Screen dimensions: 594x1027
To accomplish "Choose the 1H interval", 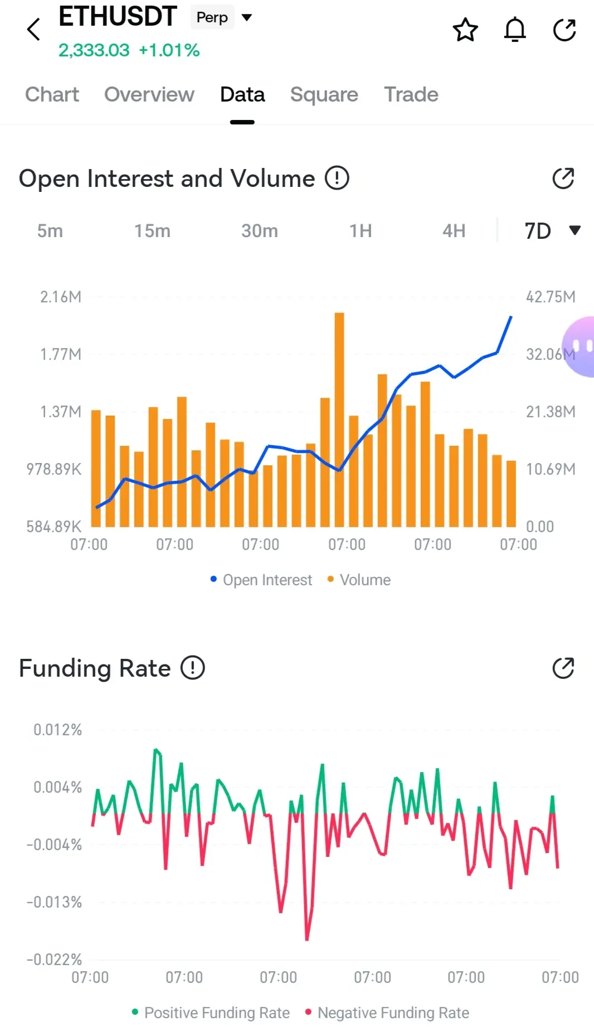I will tap(361, 230).
